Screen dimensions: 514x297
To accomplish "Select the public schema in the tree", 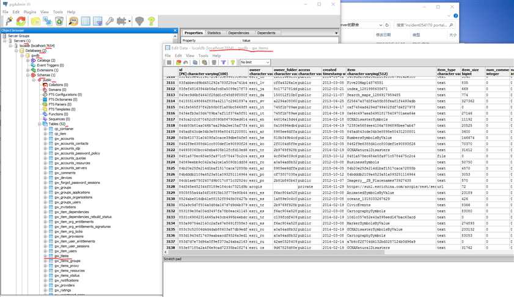I will click(x=47, y=80).
